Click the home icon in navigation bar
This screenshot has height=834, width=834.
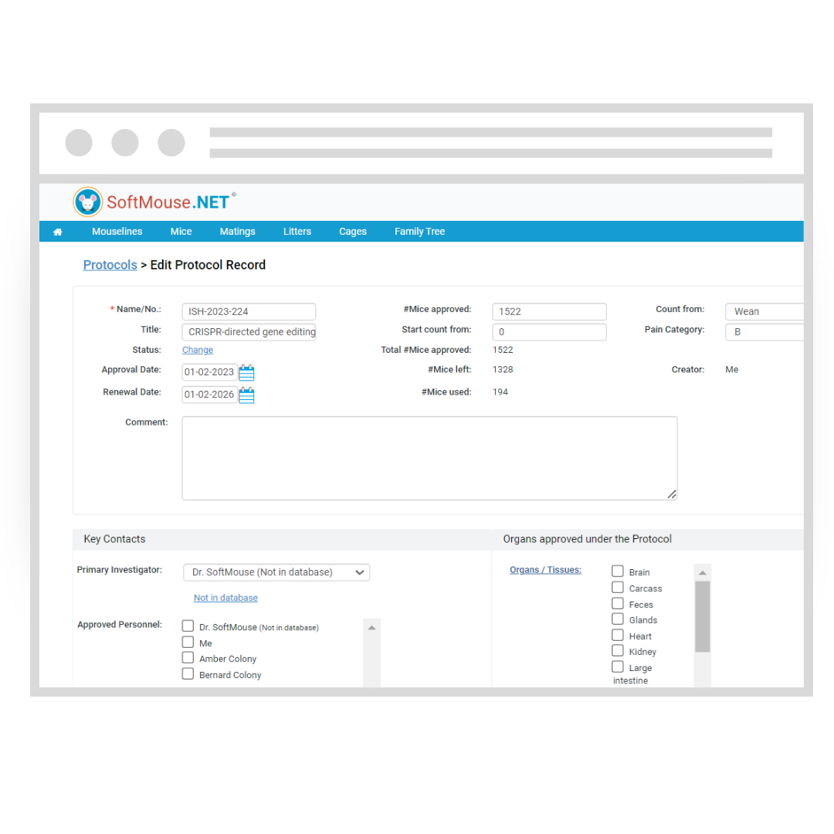pos(57,232)
